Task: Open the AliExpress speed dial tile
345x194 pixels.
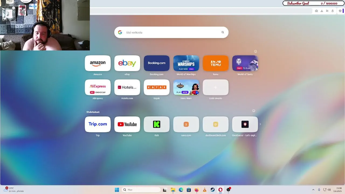Action: pyautogui.click(x=98, y=87)
